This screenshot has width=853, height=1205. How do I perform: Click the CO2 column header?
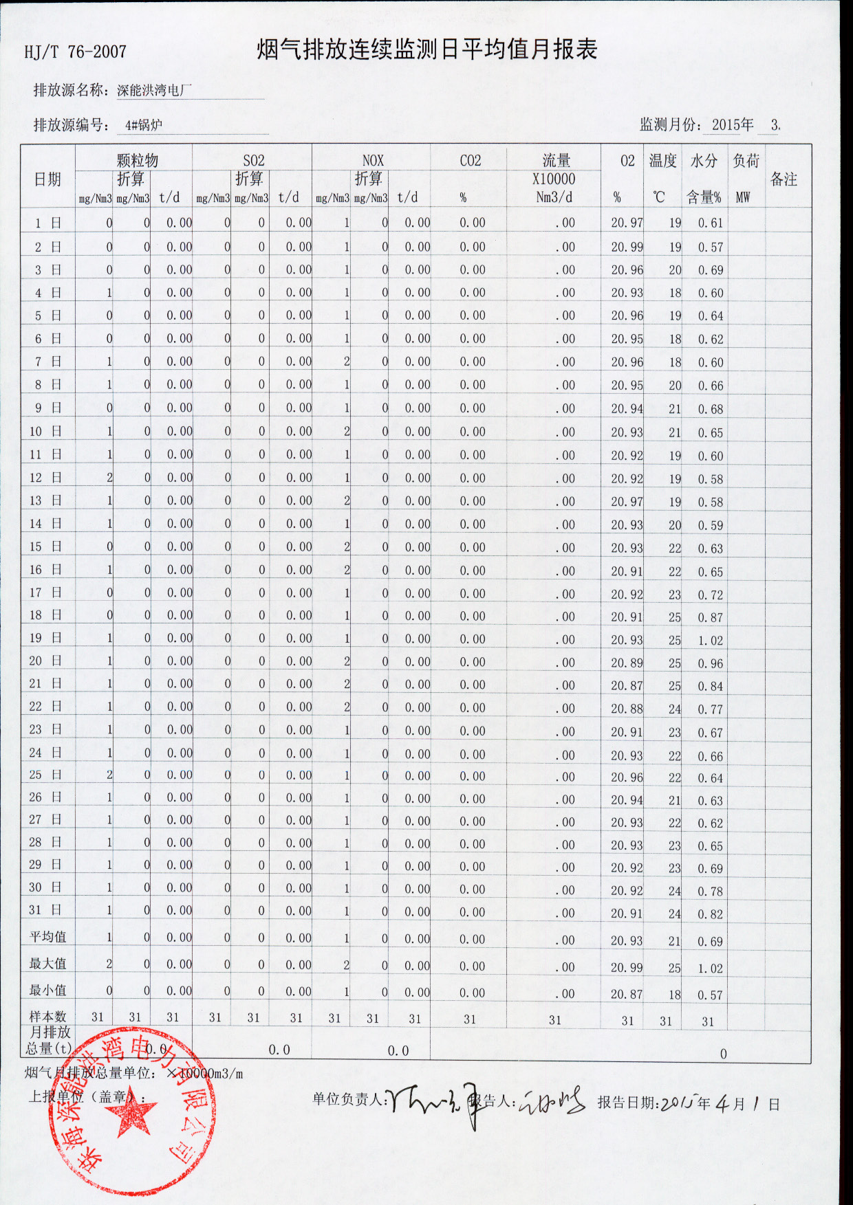[471, 161]
